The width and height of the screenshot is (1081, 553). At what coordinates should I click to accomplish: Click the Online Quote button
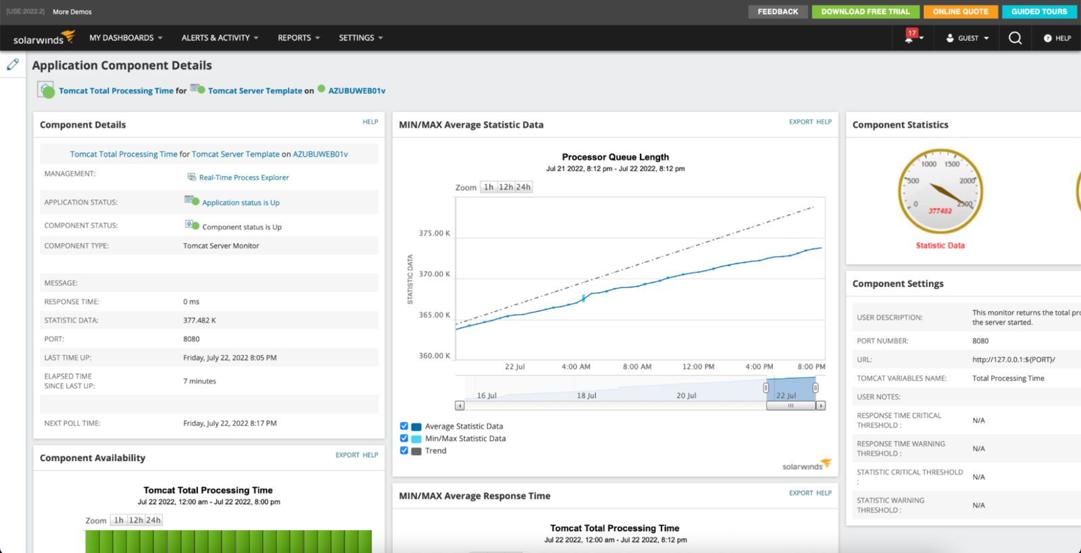960,11
